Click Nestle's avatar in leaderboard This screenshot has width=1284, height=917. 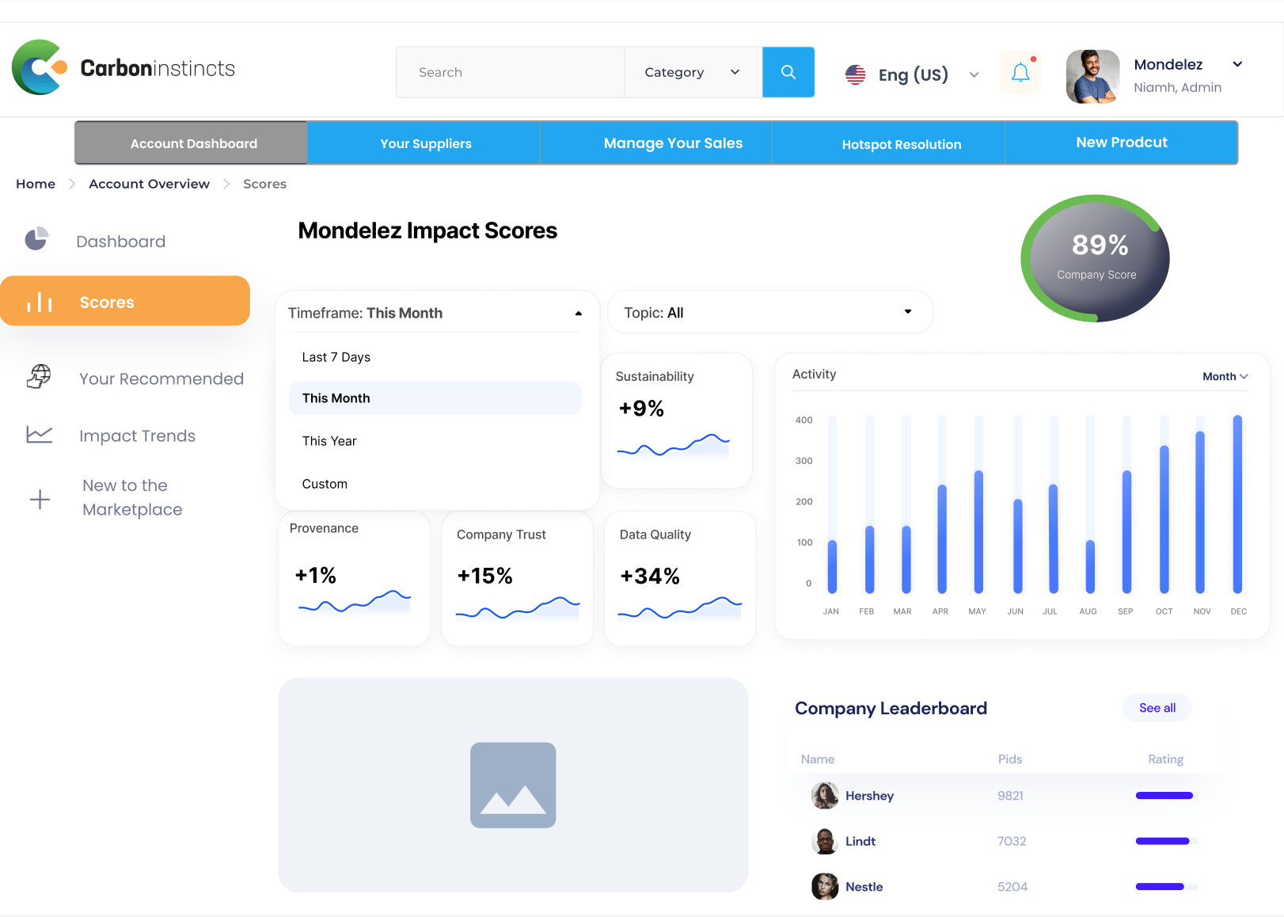pyautogui.click(x=825, y=886)
